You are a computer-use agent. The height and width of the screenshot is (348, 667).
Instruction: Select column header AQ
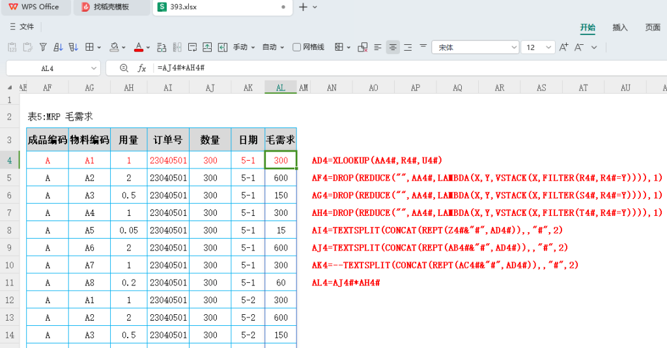point(457,88)
